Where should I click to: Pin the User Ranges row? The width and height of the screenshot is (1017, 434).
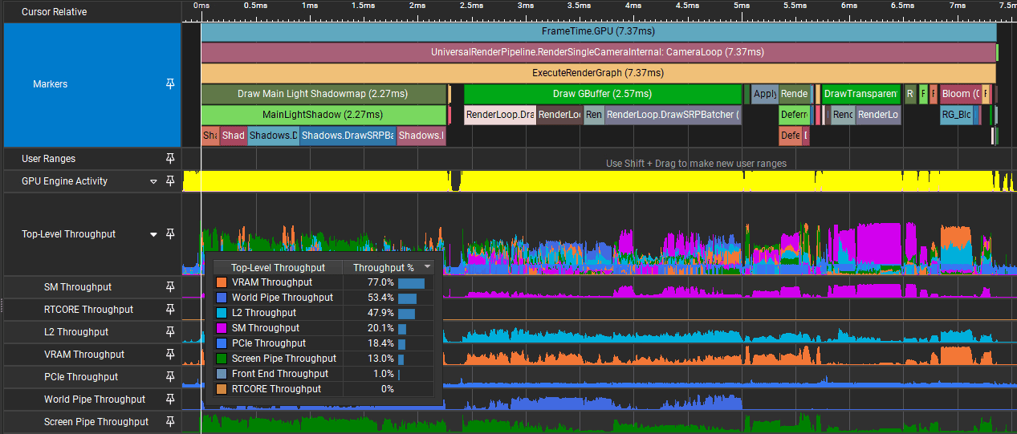[x=170, y=159]
